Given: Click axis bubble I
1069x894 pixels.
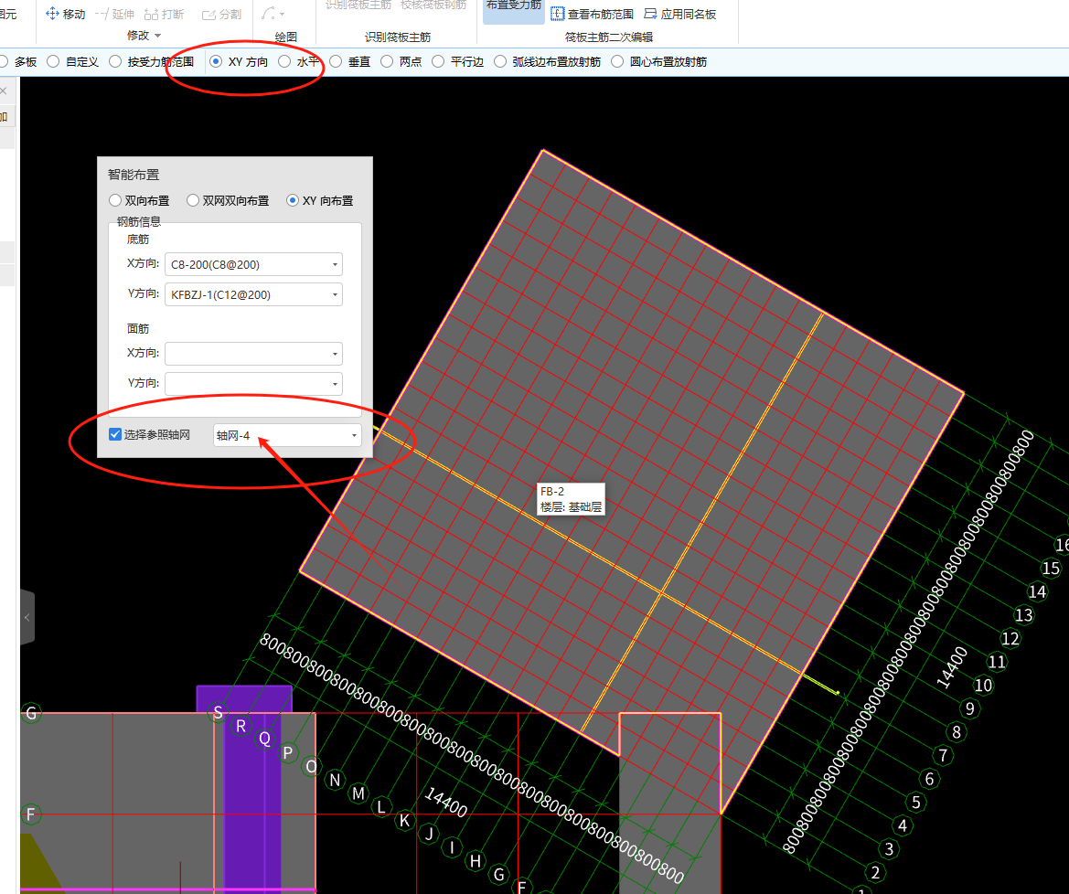Looking at the screenshot, I should pos(452,847).
